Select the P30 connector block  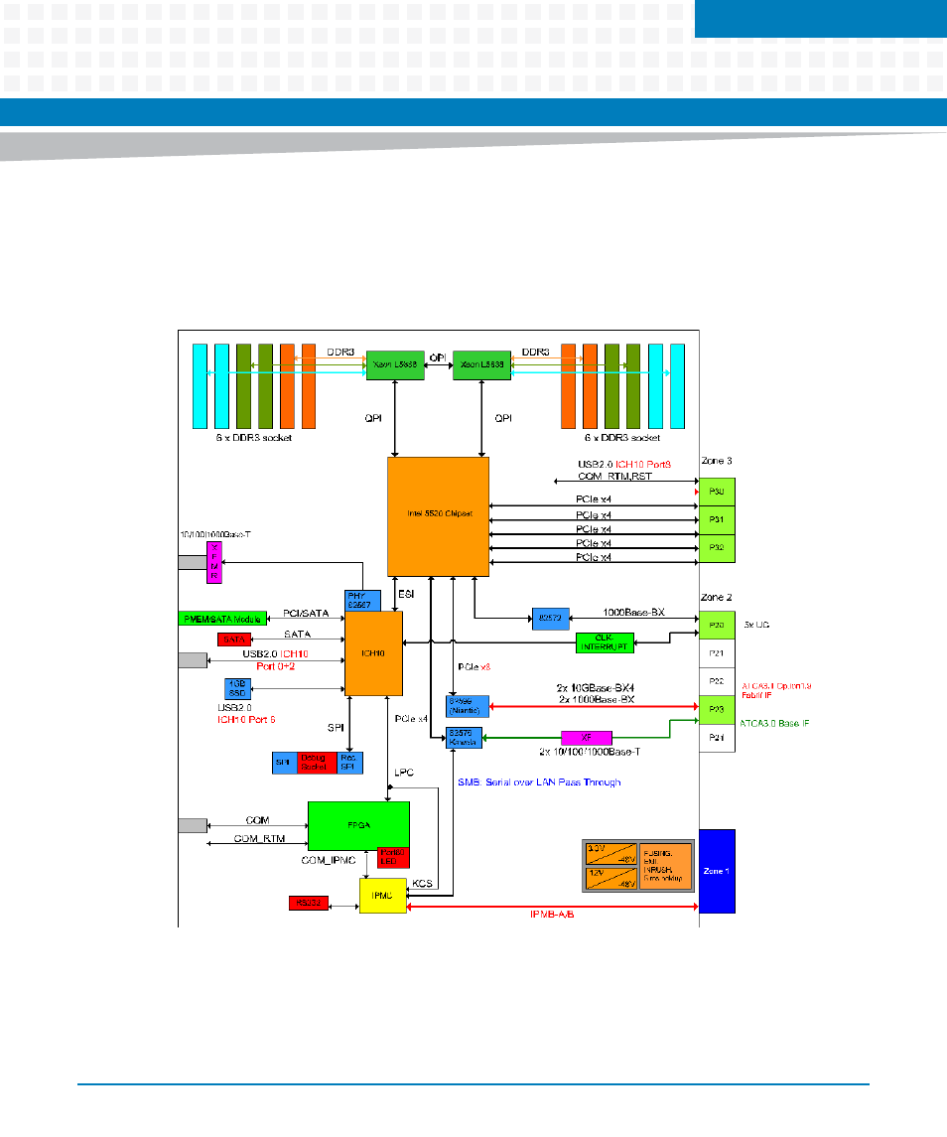point(717,492)
